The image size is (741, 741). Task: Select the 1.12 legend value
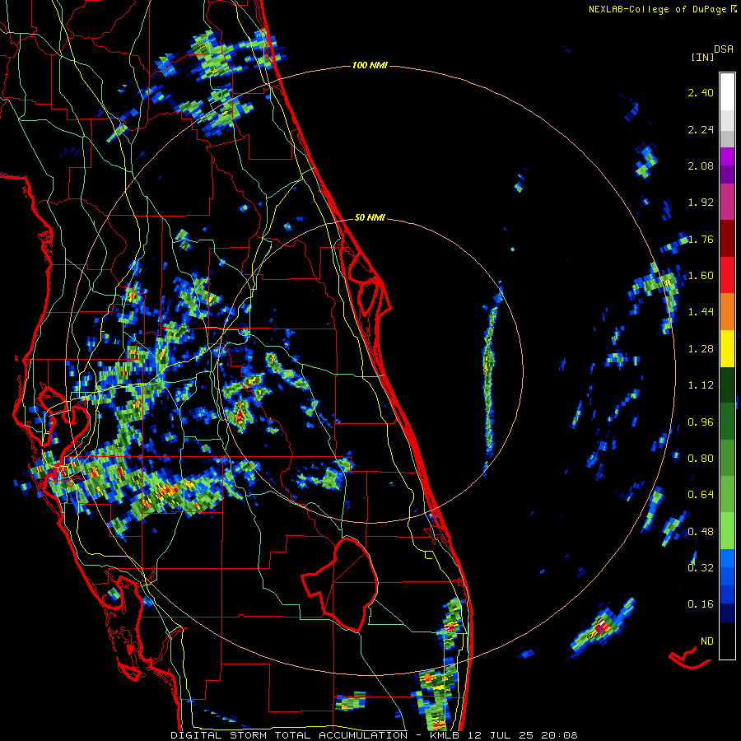pos(701,385)
